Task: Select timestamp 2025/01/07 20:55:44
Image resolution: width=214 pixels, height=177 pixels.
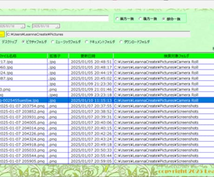Action: 91,156
